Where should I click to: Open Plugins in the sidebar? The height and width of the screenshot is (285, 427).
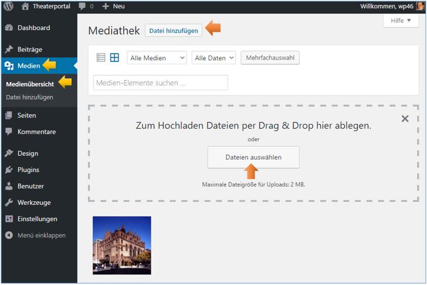click(x=28, y=170)
